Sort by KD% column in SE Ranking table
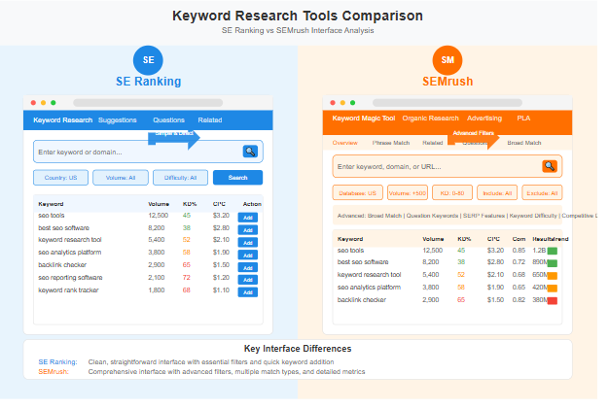 (190, 204)
